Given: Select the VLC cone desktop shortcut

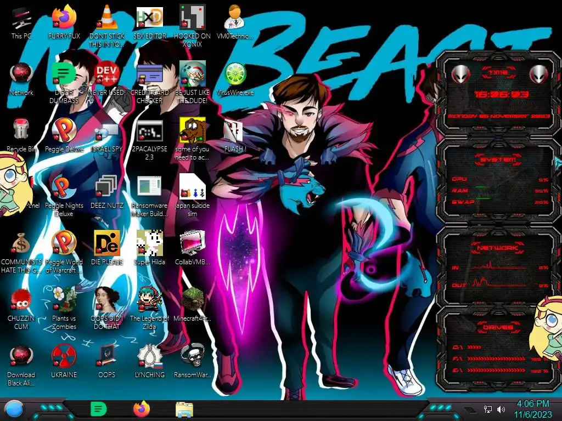Looking at the screenshot, I should (x=107, y=26).
